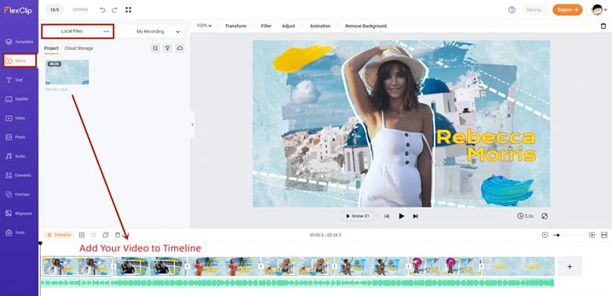Switch to the Cloud Storage tab

[x=78, y=49]
